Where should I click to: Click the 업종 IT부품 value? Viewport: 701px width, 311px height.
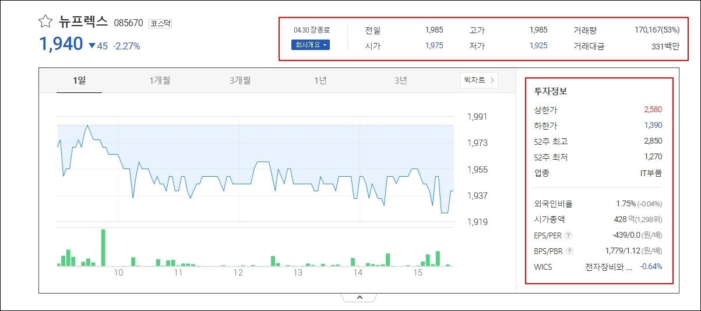[651, 173]
